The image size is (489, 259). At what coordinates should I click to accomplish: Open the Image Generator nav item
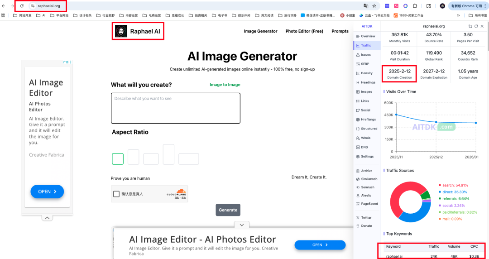click(260, 31)
